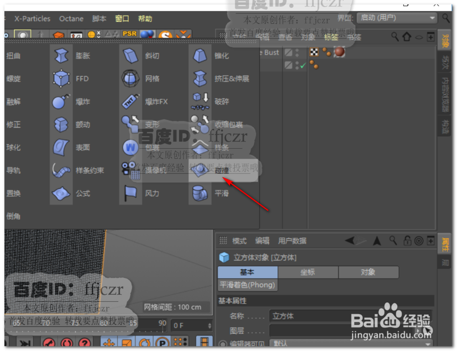Screen dimensions: 457x351
Task: Click frame 90 on the timeline ruler
Action: pyautogui.click(x=162, y=323)
